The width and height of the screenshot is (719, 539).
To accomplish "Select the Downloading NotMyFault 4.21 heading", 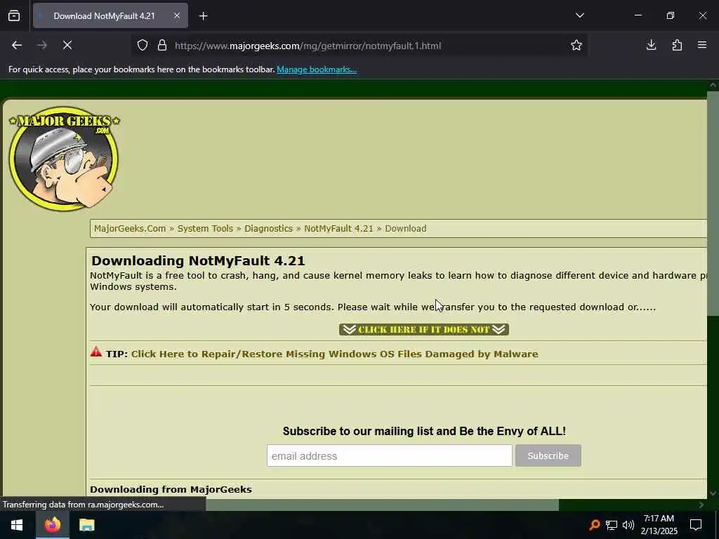I will pos(198,260).
